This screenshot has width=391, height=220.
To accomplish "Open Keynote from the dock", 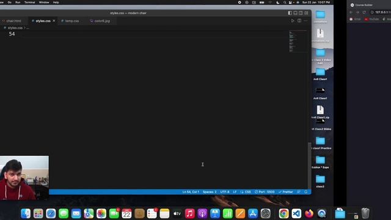I will click(x=215, y=213).
